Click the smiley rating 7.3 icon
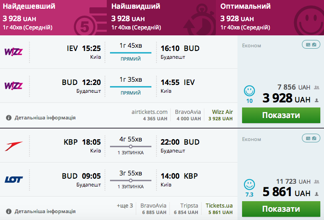The width and height of the screenshot is (324, 220). (x=249, y=185)
